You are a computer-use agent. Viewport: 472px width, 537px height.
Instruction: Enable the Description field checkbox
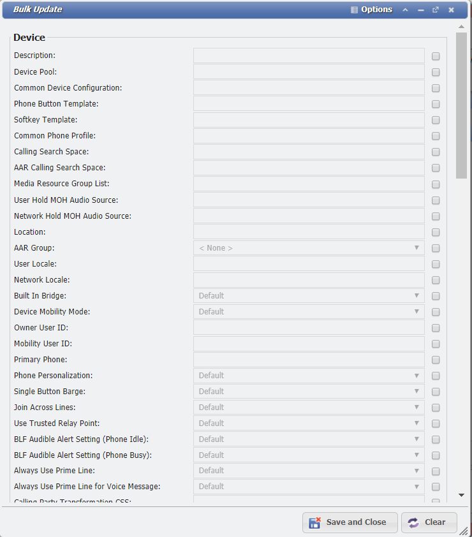pyautogui.click(x=436, y=56)
